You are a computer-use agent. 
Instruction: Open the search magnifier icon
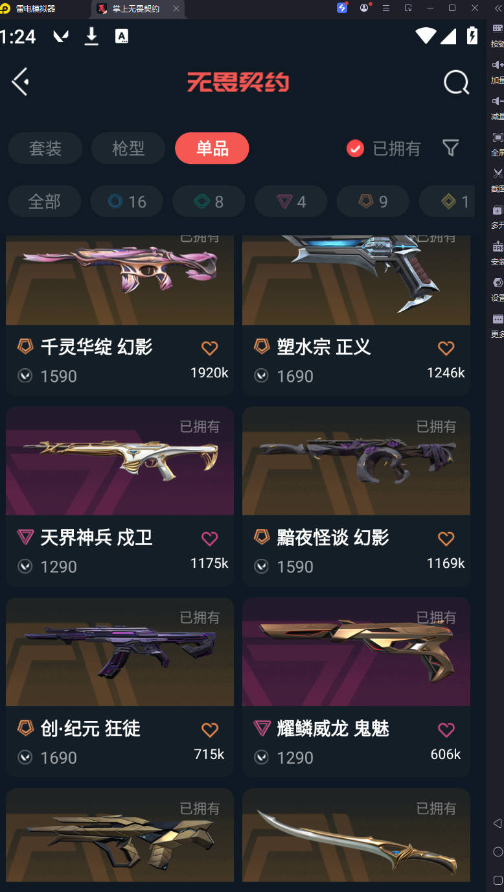456,82
